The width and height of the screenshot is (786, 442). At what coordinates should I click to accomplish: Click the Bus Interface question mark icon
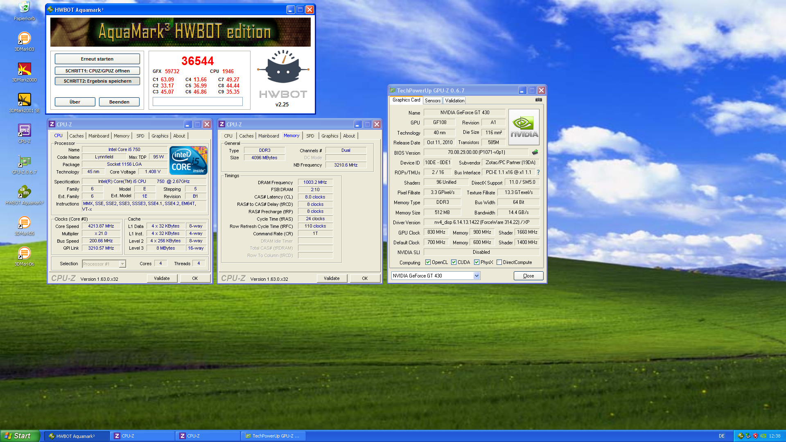(538, 172)
